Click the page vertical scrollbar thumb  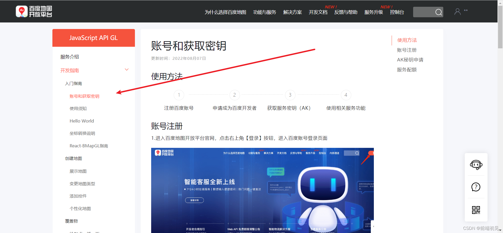500,27
